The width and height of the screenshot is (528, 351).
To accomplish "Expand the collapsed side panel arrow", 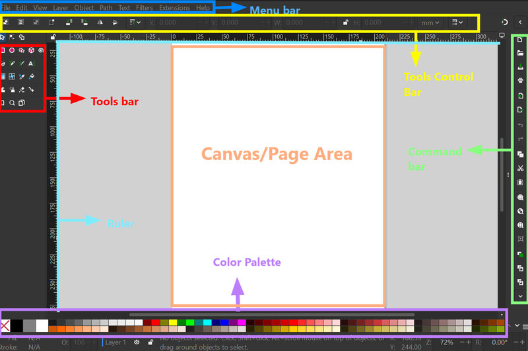I will pos(520,22).
